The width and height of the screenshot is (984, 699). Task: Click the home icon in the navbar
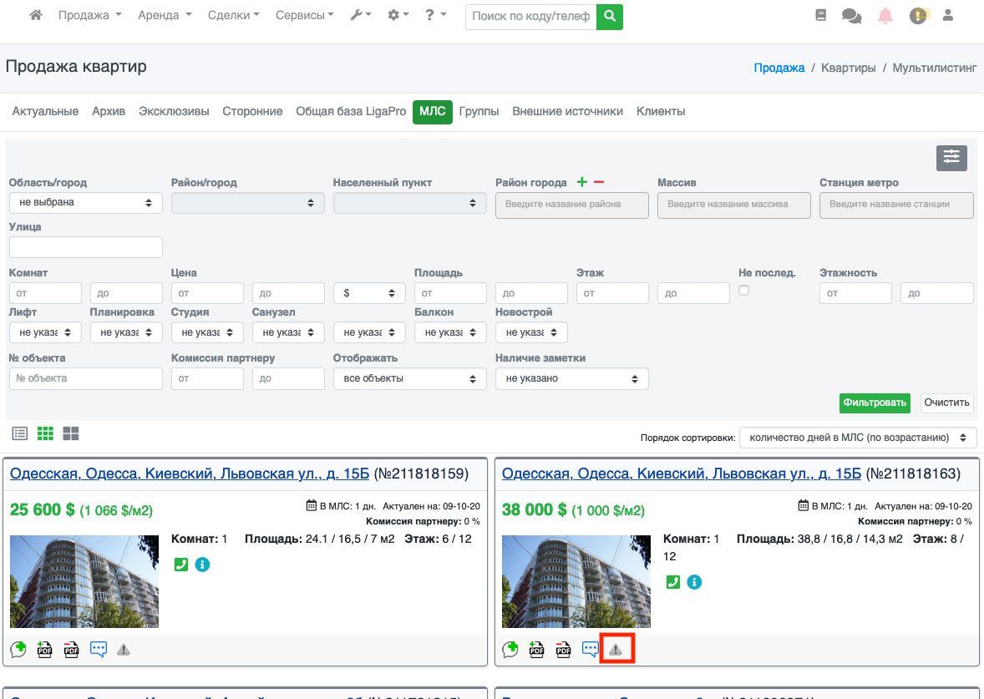point(36,16)
